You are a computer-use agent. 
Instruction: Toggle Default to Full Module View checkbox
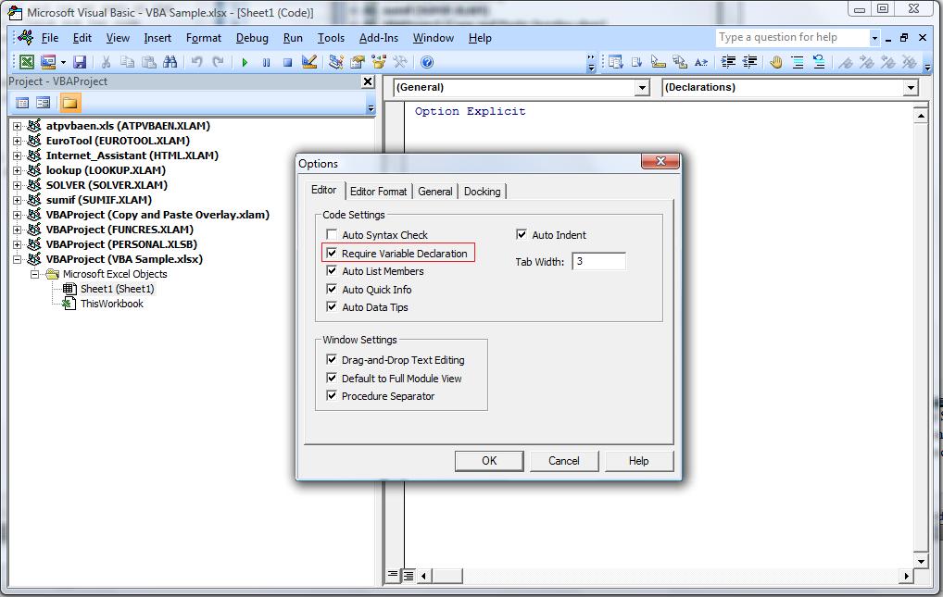332,379
